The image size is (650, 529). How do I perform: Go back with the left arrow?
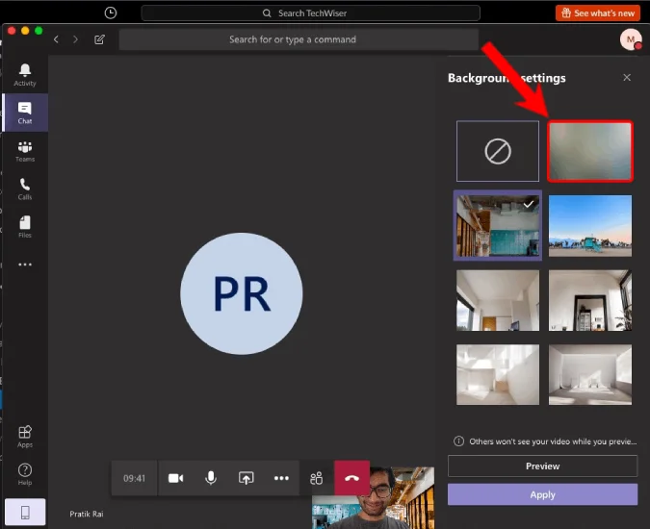(x=57, y=39)
